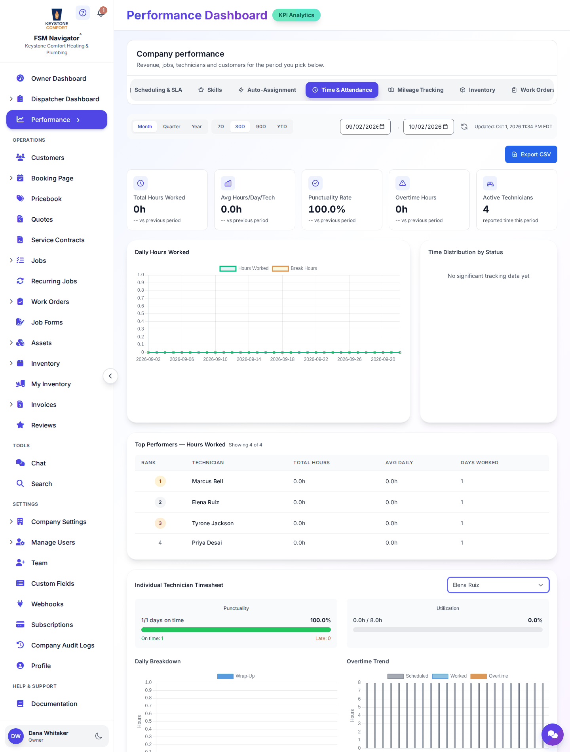
Task: Select the YTD range option
Action: pos(282,127)
